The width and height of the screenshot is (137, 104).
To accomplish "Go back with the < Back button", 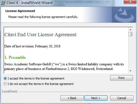I will click(72, 98).
